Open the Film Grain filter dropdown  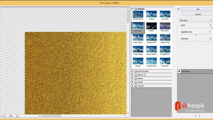click(x=196, y=21)
